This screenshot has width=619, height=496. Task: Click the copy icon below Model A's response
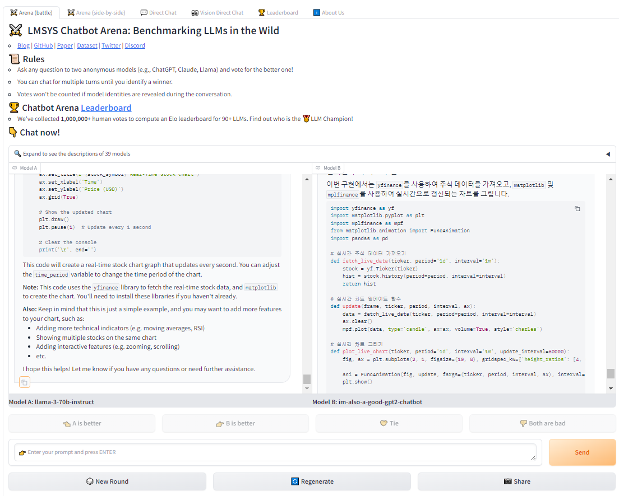(25, 382)
